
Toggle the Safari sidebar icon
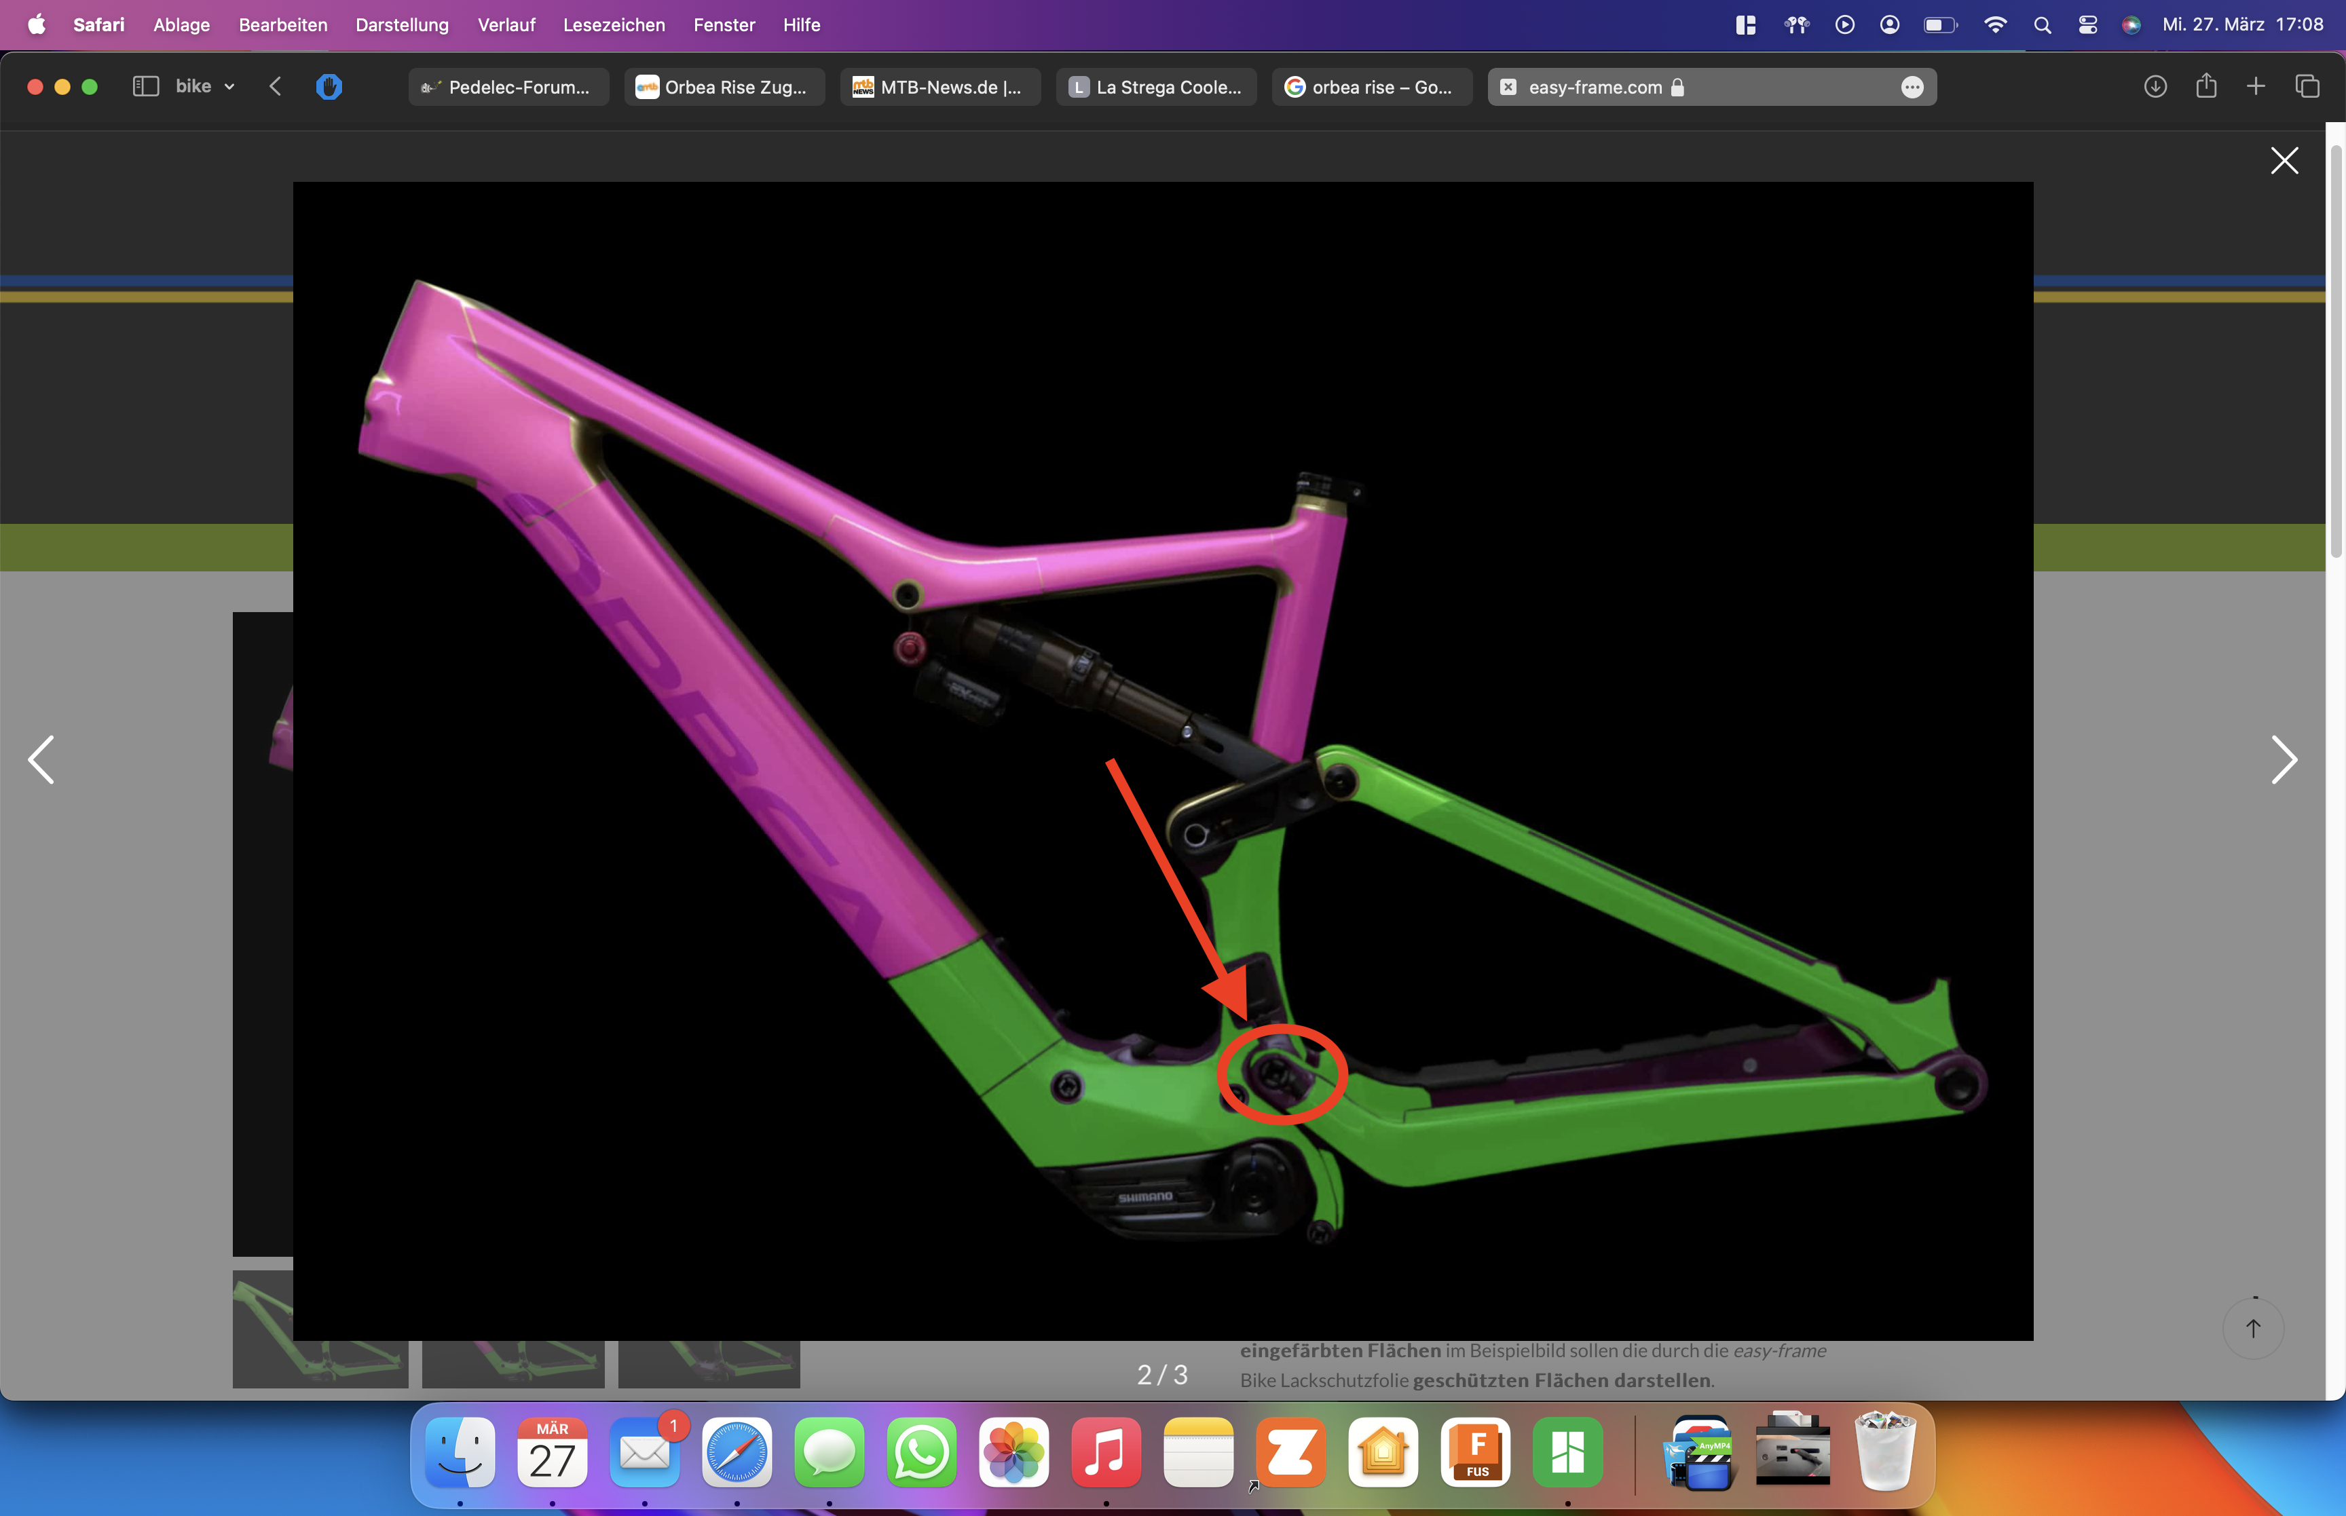[x=146, y=87]
